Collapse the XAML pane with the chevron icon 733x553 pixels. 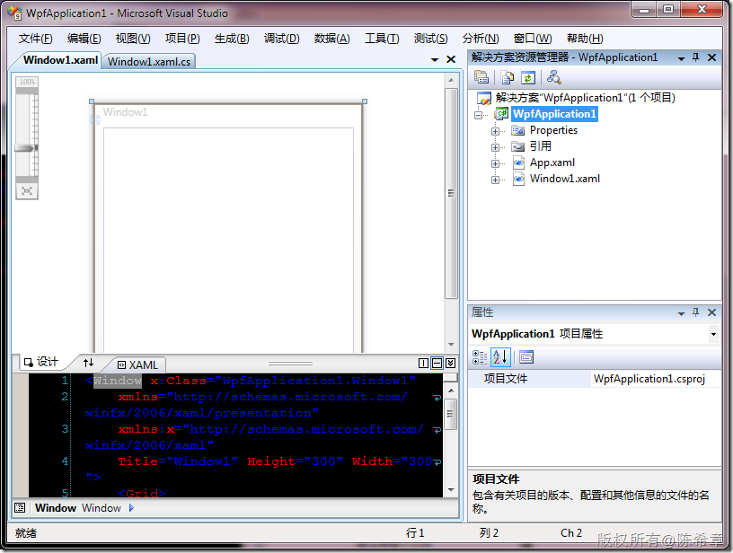tap(451, 363)
